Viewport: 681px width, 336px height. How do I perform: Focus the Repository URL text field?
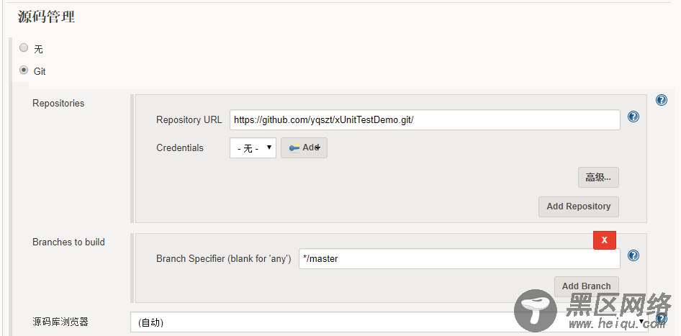(x=425, y=120)
